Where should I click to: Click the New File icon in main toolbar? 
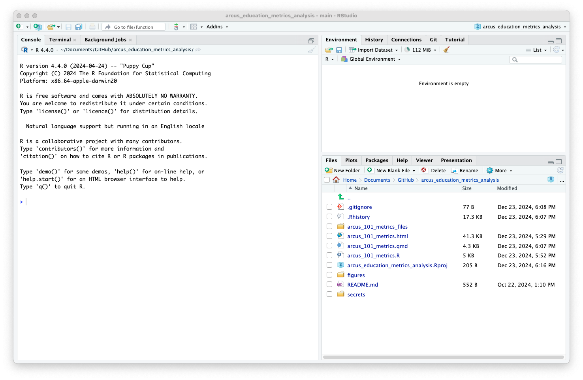(x=19, y=26)
